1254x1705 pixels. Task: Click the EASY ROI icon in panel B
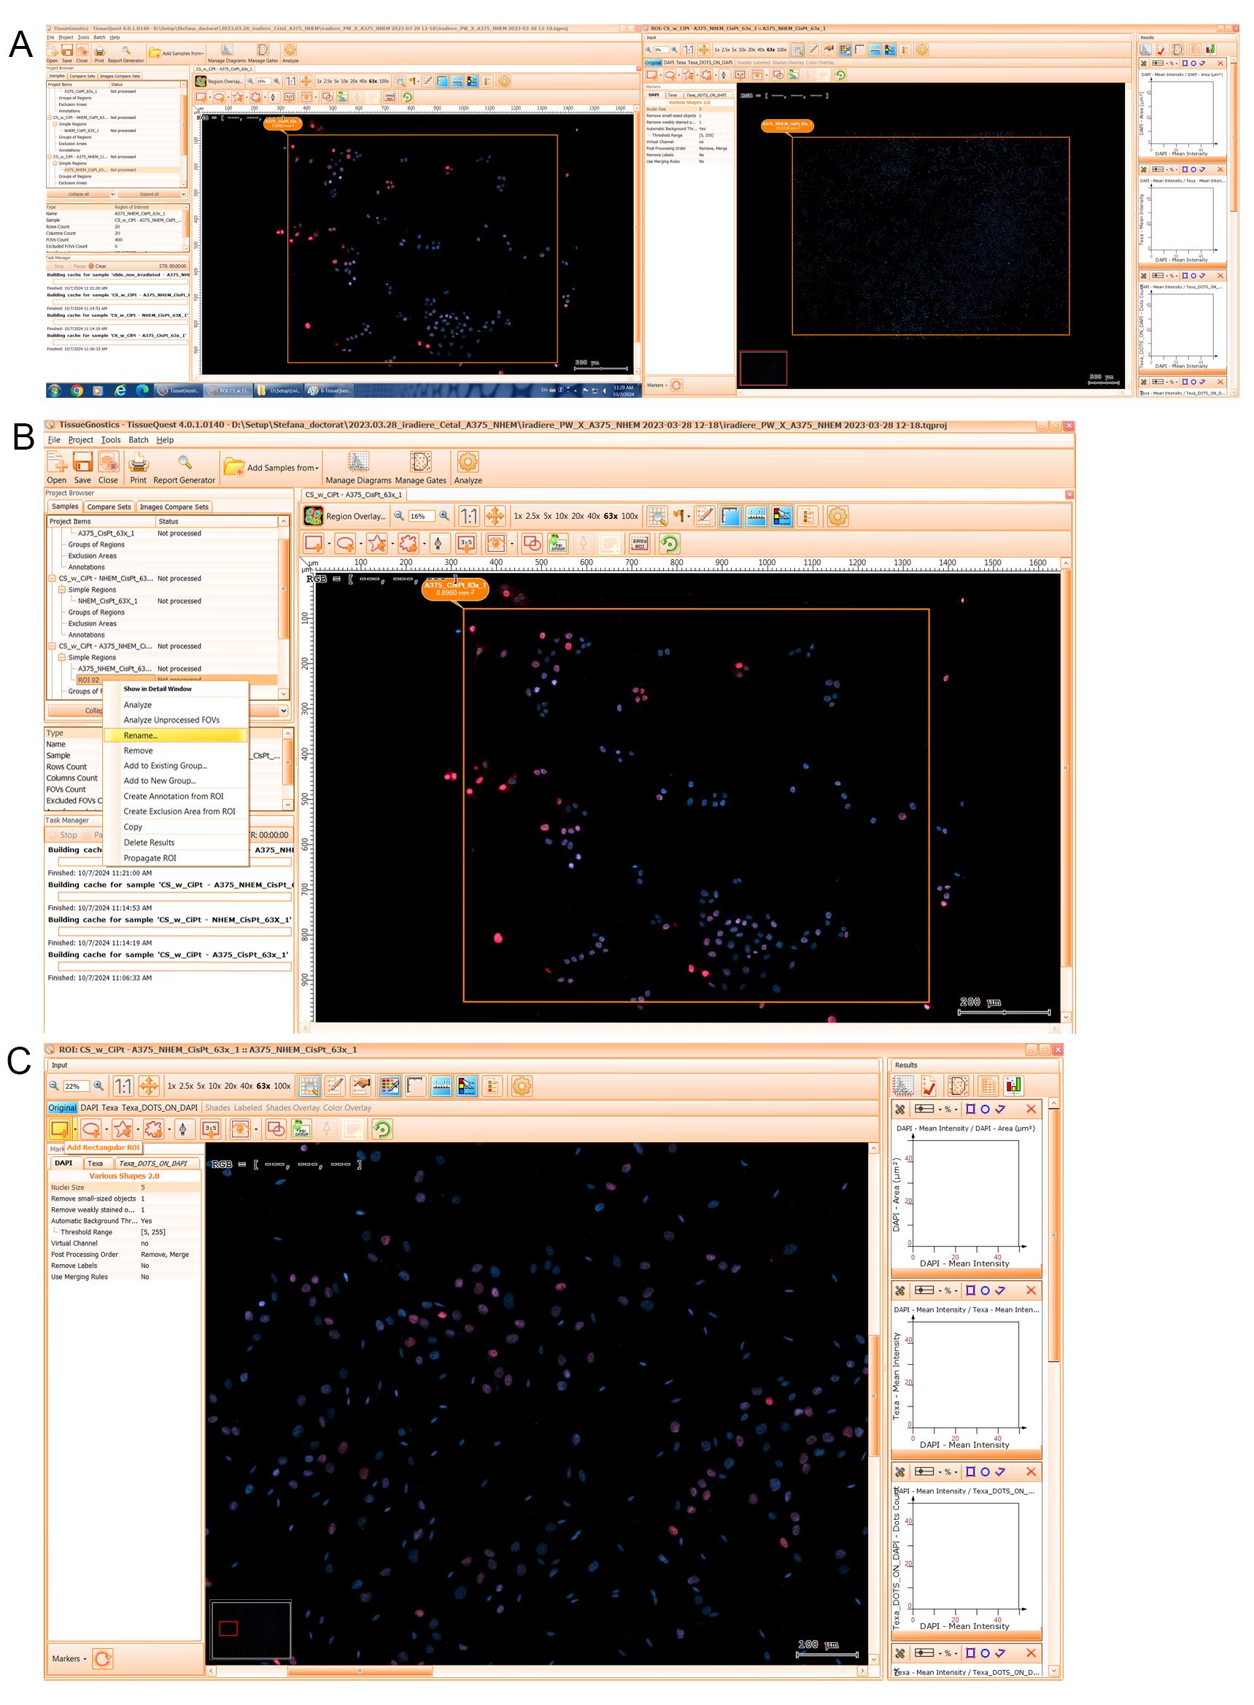pos(639,543)
